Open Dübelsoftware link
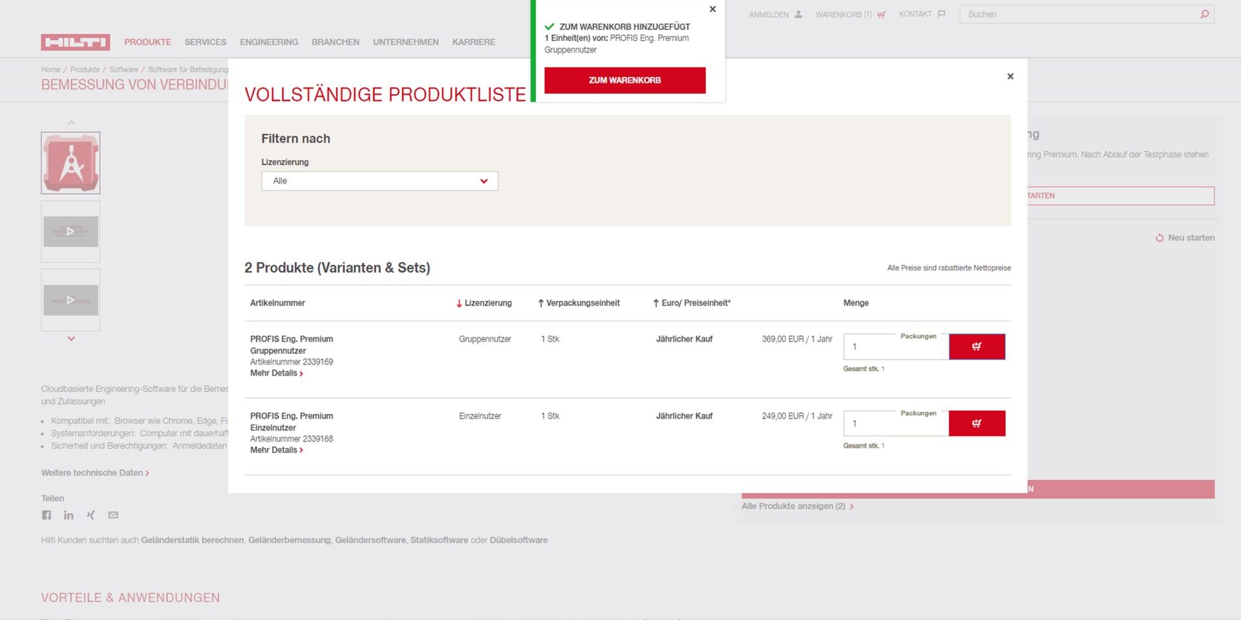The image size is (1241, 620). (518, 540)
